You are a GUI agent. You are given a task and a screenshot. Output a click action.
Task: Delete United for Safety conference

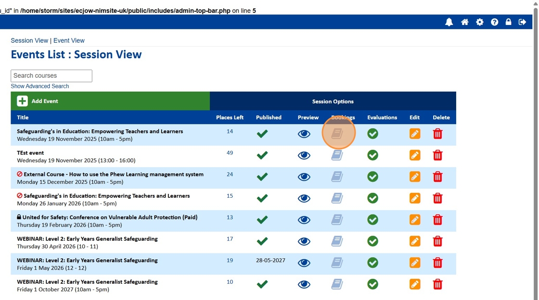tap(437, 220)
